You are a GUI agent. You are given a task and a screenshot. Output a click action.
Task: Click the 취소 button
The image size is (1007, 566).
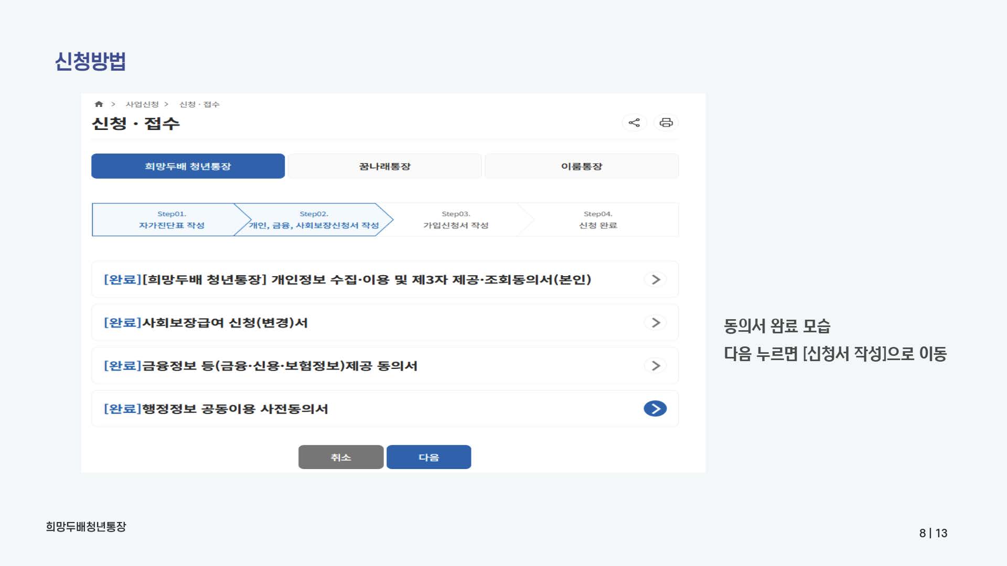pyautogui.click(x=341, y=456)
